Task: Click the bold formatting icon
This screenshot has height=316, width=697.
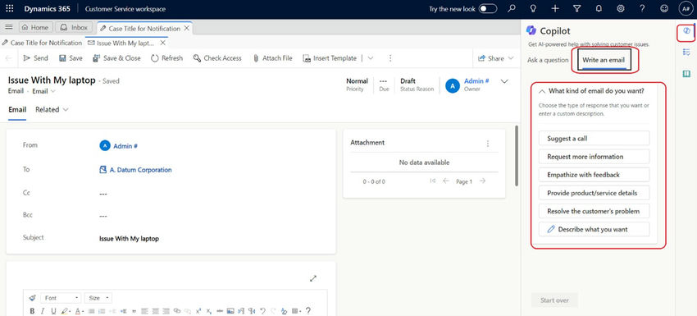Action: point(32,311)
